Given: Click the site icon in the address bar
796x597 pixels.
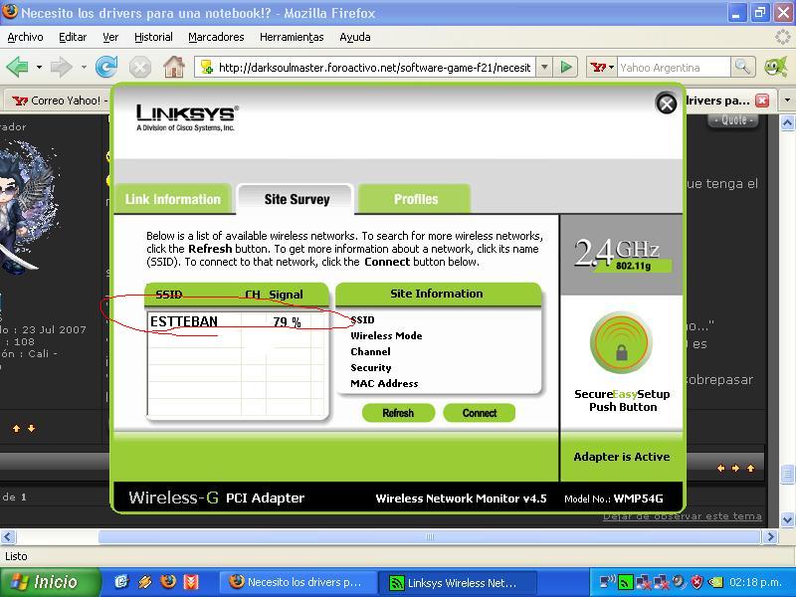Looking at the screenshot, I should [207, 67].
